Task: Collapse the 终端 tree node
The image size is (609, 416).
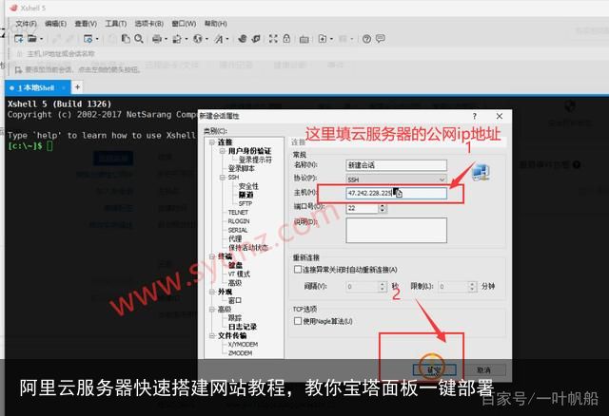Action: coord(212,256)
